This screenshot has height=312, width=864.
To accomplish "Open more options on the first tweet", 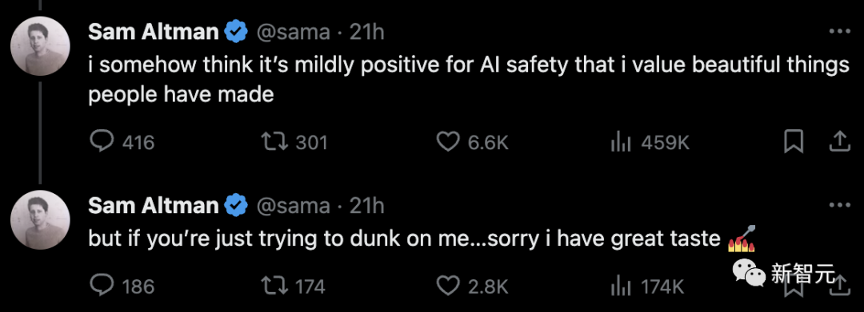I will [x=840, y=33].
